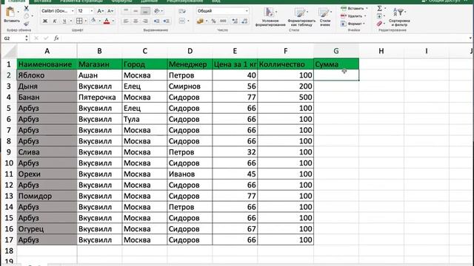Select column G header
Image resolution: width=474 pixels, height=266 pixels.
[336, 51]
